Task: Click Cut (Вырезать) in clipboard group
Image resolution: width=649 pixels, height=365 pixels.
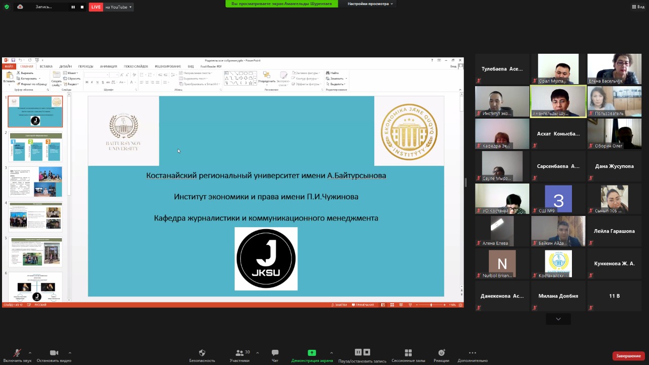Action: click(25, 73)
